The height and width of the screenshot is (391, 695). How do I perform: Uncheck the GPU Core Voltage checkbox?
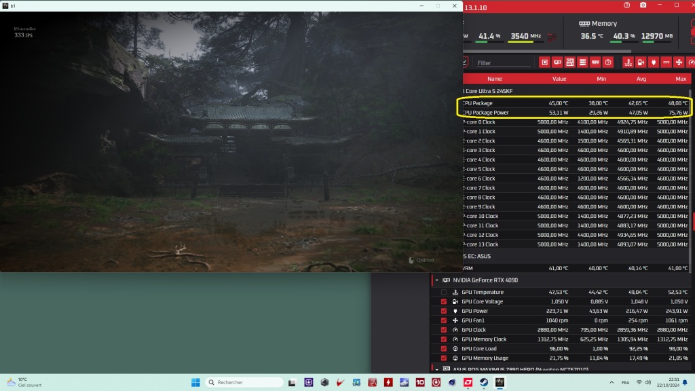[x=444, y=301]
